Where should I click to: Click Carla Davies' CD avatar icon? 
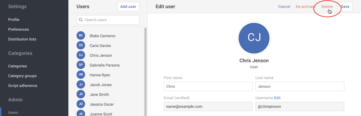click(81, 45)
